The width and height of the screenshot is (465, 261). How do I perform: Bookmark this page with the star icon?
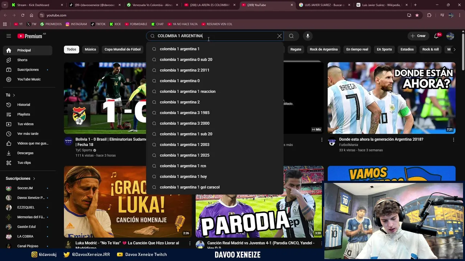tap(417, 15)
